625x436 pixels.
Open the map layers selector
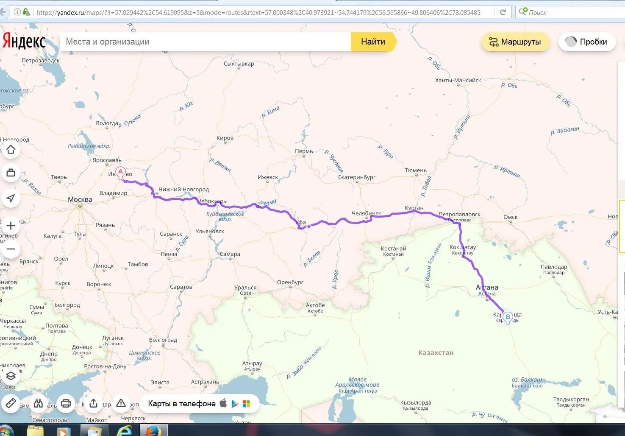point(11,376)
